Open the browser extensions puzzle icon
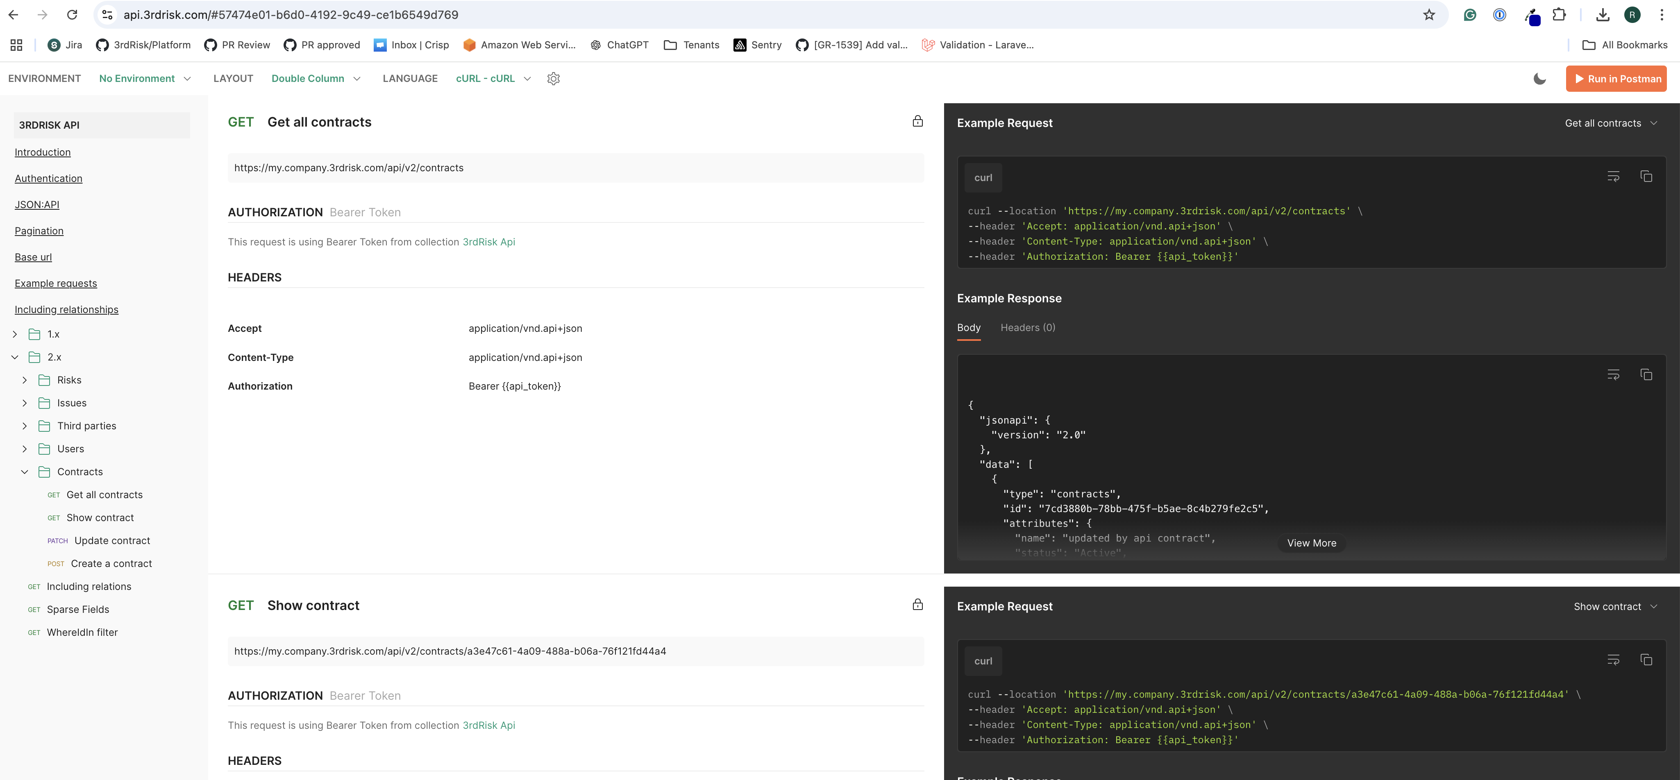 pos(1559,14)
